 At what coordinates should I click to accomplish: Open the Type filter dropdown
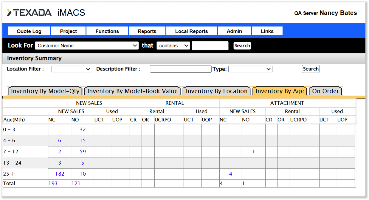(x=250, y=69)
